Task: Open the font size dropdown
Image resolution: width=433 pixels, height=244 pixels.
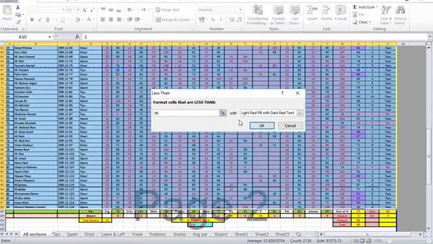Action: point(78,9)
